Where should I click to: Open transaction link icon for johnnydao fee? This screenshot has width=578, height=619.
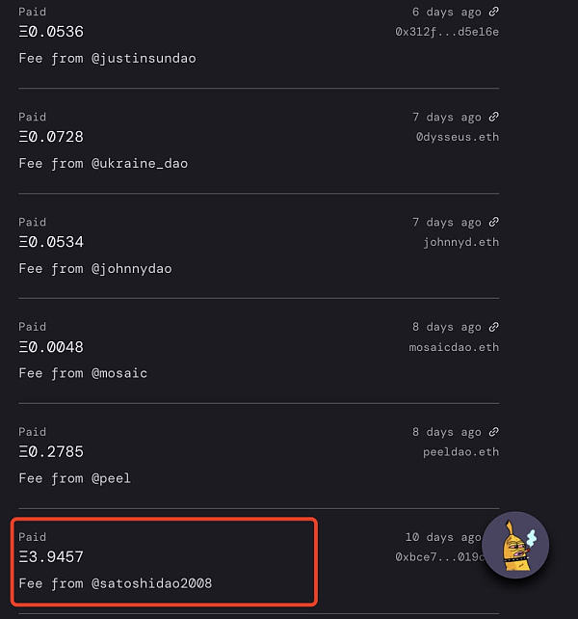coord(493,222)
